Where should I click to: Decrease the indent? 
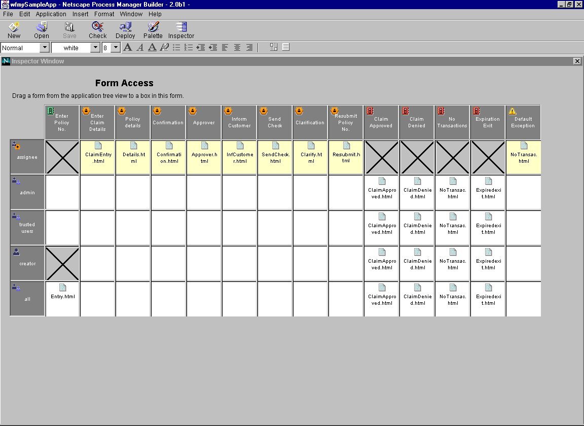coord(201,47)
